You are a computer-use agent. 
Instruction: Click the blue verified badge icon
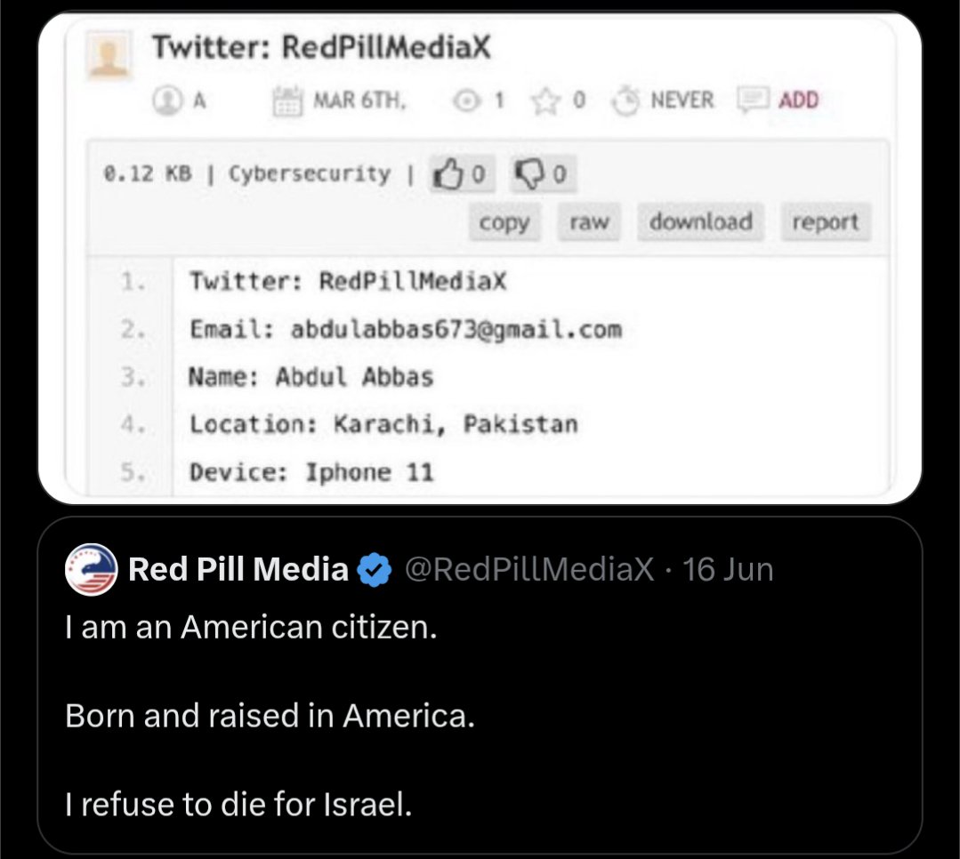tap(375, 570)
